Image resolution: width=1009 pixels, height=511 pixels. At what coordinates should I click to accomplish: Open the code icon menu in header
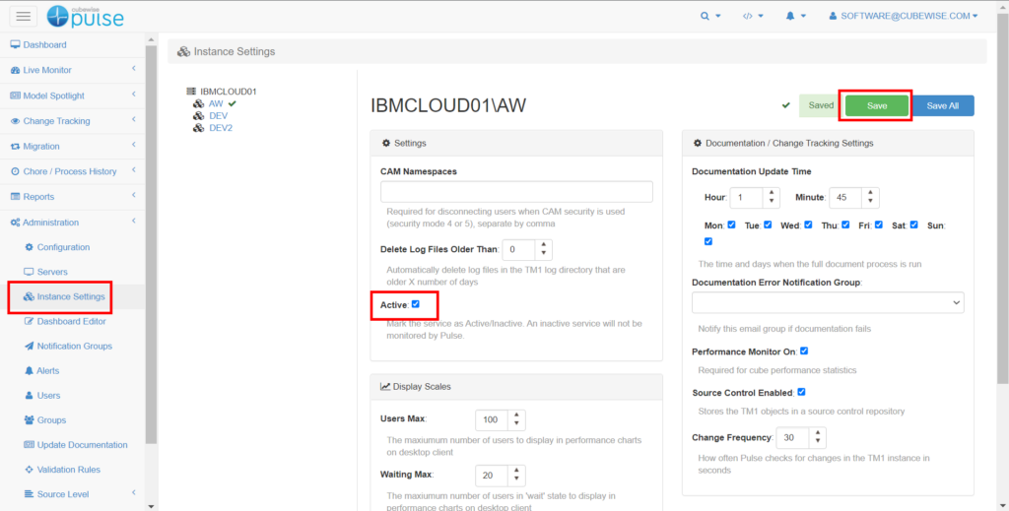(748, 17)
